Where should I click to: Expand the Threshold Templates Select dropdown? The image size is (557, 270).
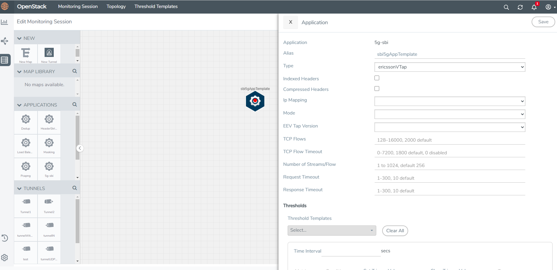tap(332, 230)
